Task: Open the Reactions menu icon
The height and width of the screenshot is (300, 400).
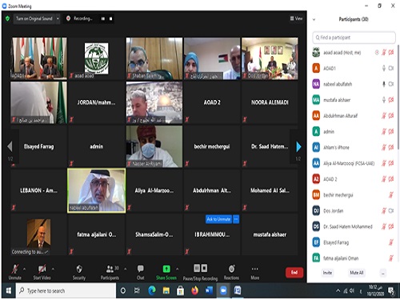Action: pos(231,269)
